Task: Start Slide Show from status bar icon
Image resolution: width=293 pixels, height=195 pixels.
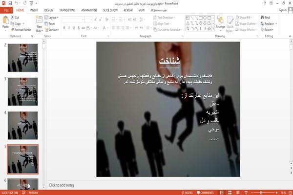Action: (246, 193)
